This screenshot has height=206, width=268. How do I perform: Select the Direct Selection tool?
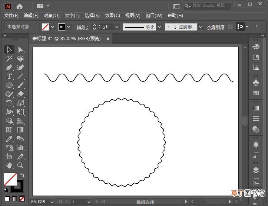[20, 49]
